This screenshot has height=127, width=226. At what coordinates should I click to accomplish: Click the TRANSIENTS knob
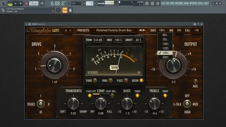tap(73, 104)
